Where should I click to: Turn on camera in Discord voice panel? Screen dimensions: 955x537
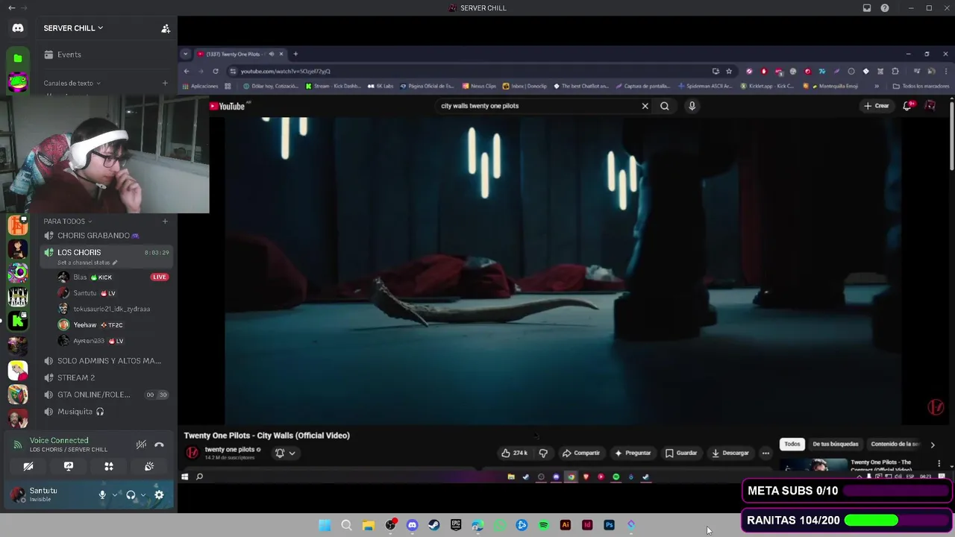[28, 466]
